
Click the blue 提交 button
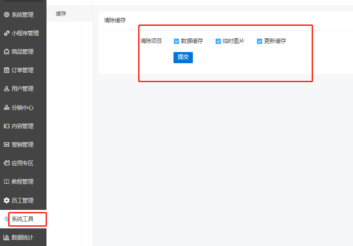(183, 58)
